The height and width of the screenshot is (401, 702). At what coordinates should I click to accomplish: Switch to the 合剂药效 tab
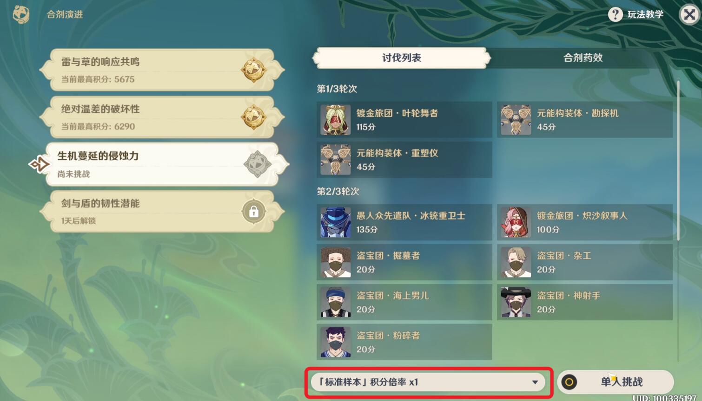pos(583,58)
